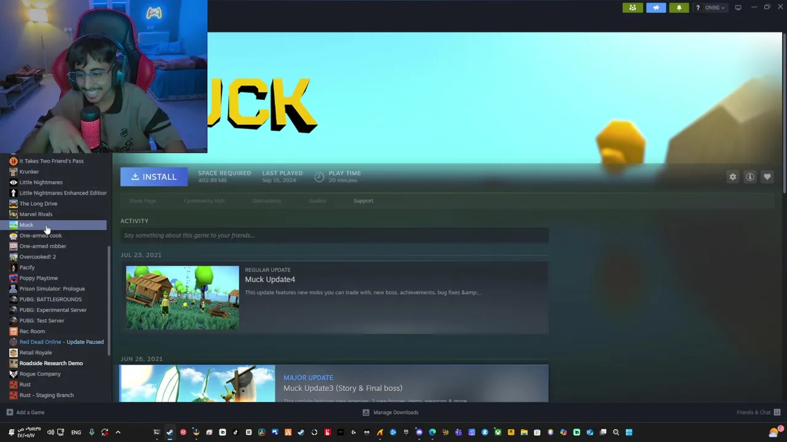Open Xbox app from taskbar

pyautogui.click(x=497, y=432)
